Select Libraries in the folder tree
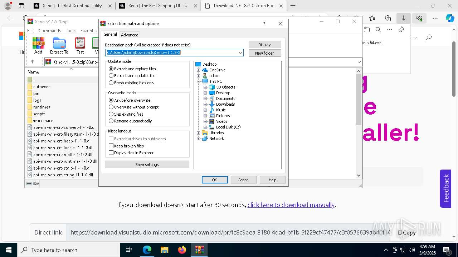The image size is (458, 257). [216, 133]
